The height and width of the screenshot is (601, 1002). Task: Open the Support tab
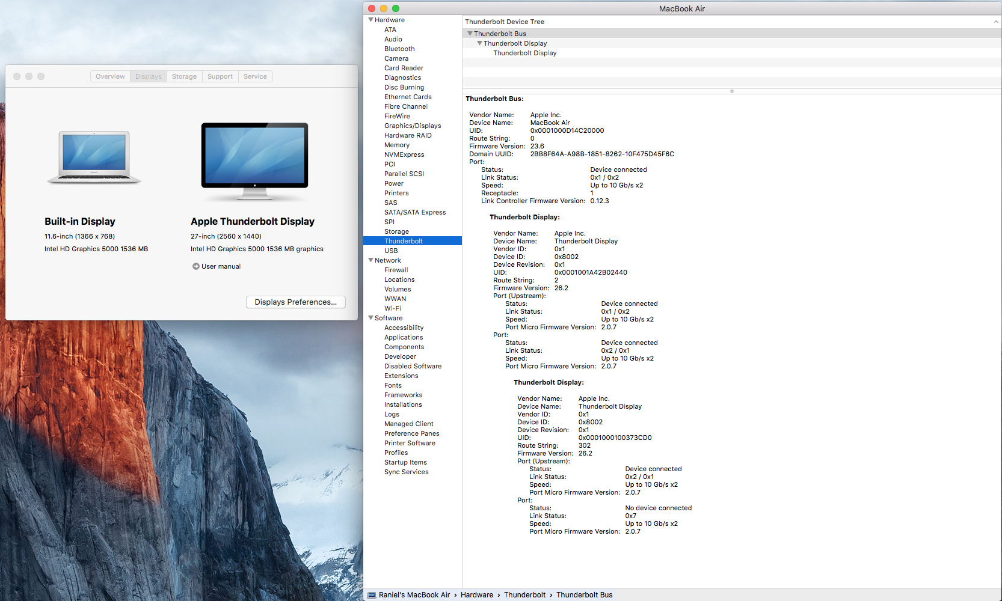click(x=220, y=76)
